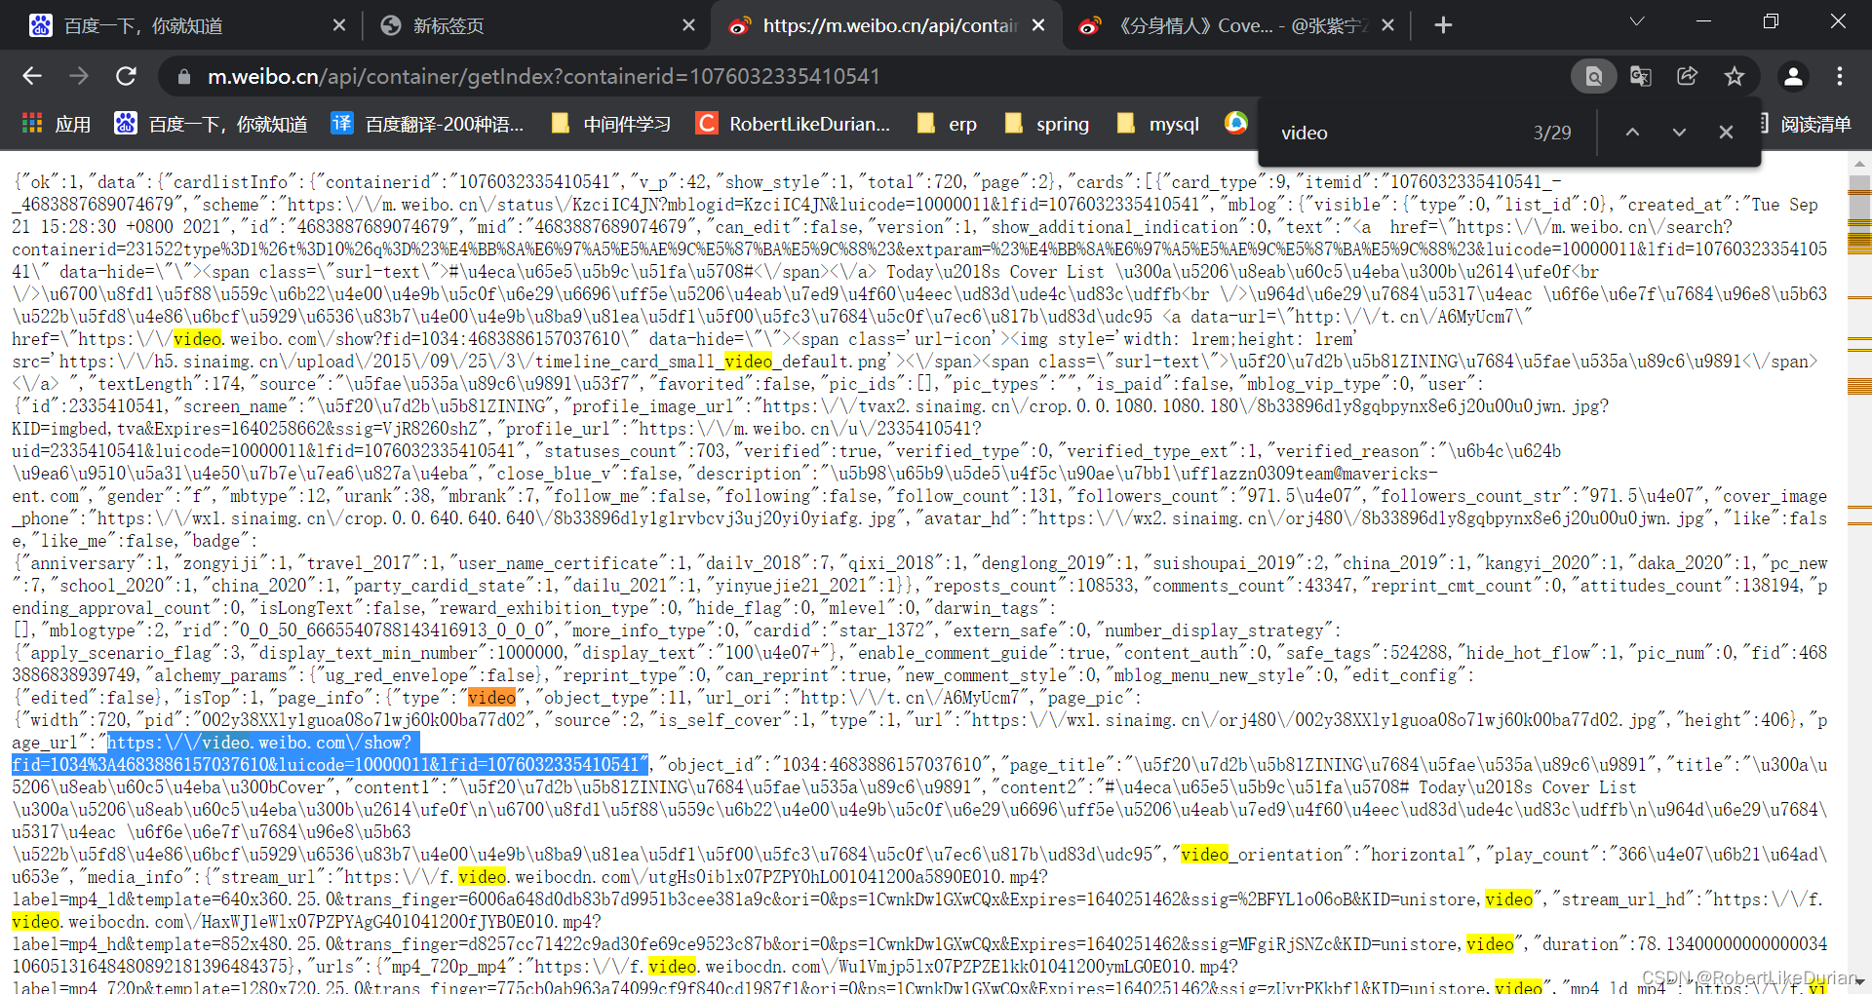The height and width of the screenshot is (994, 1872).
Task: Open the search-in-page lens icon in address bar
Action: coord(1594,76)
